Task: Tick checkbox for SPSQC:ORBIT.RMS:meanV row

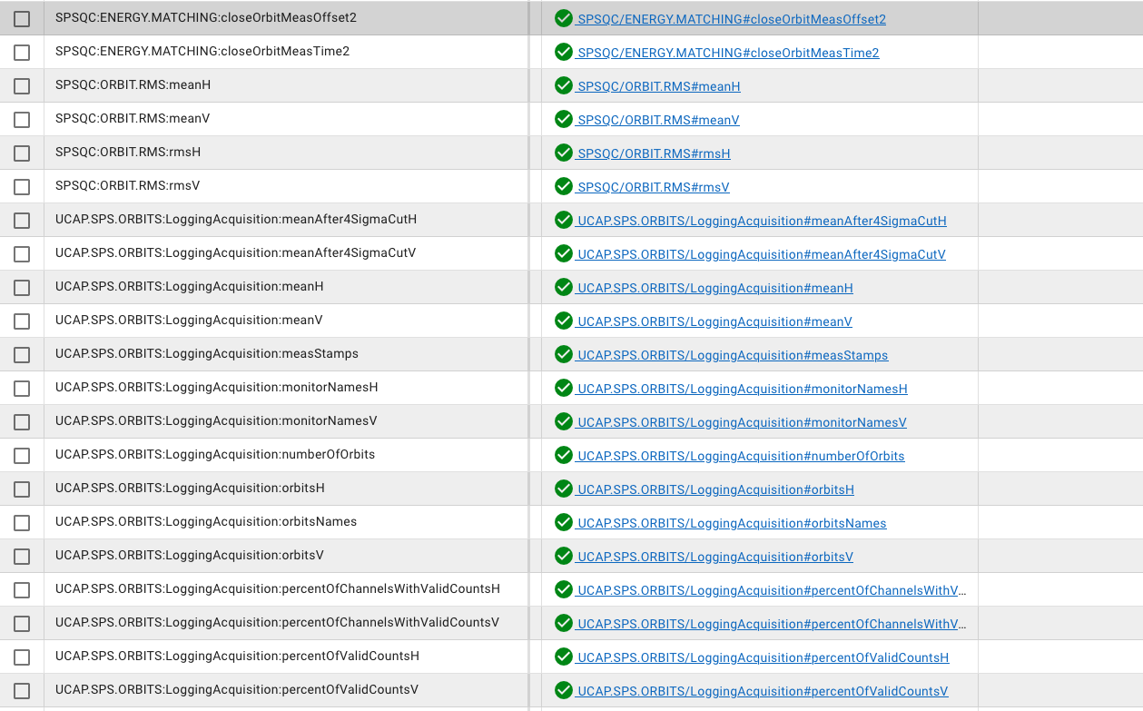Action: tap(22, 120)
